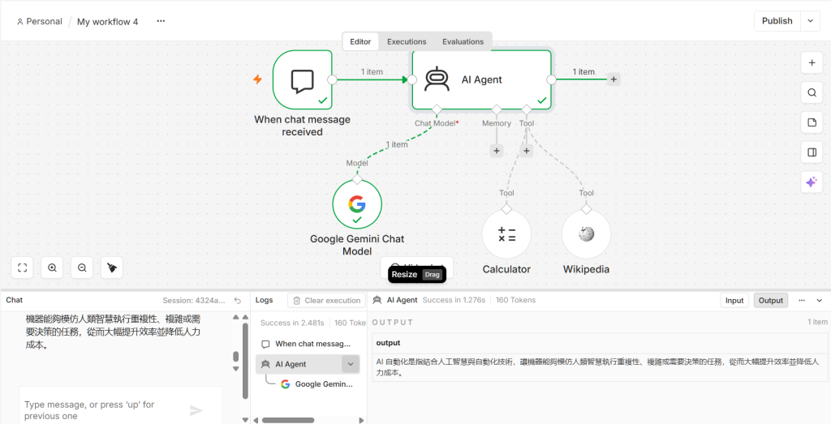Add a Memory sub-node with plus

click(x=497, y=151)
